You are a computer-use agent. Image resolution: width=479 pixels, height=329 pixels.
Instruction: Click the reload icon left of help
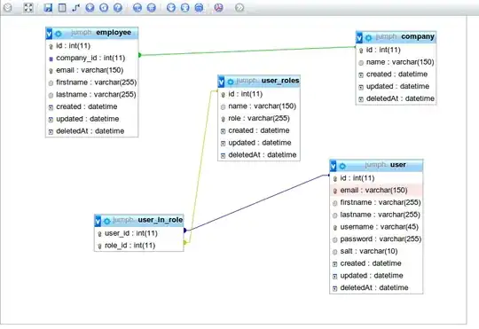[104, 8]
